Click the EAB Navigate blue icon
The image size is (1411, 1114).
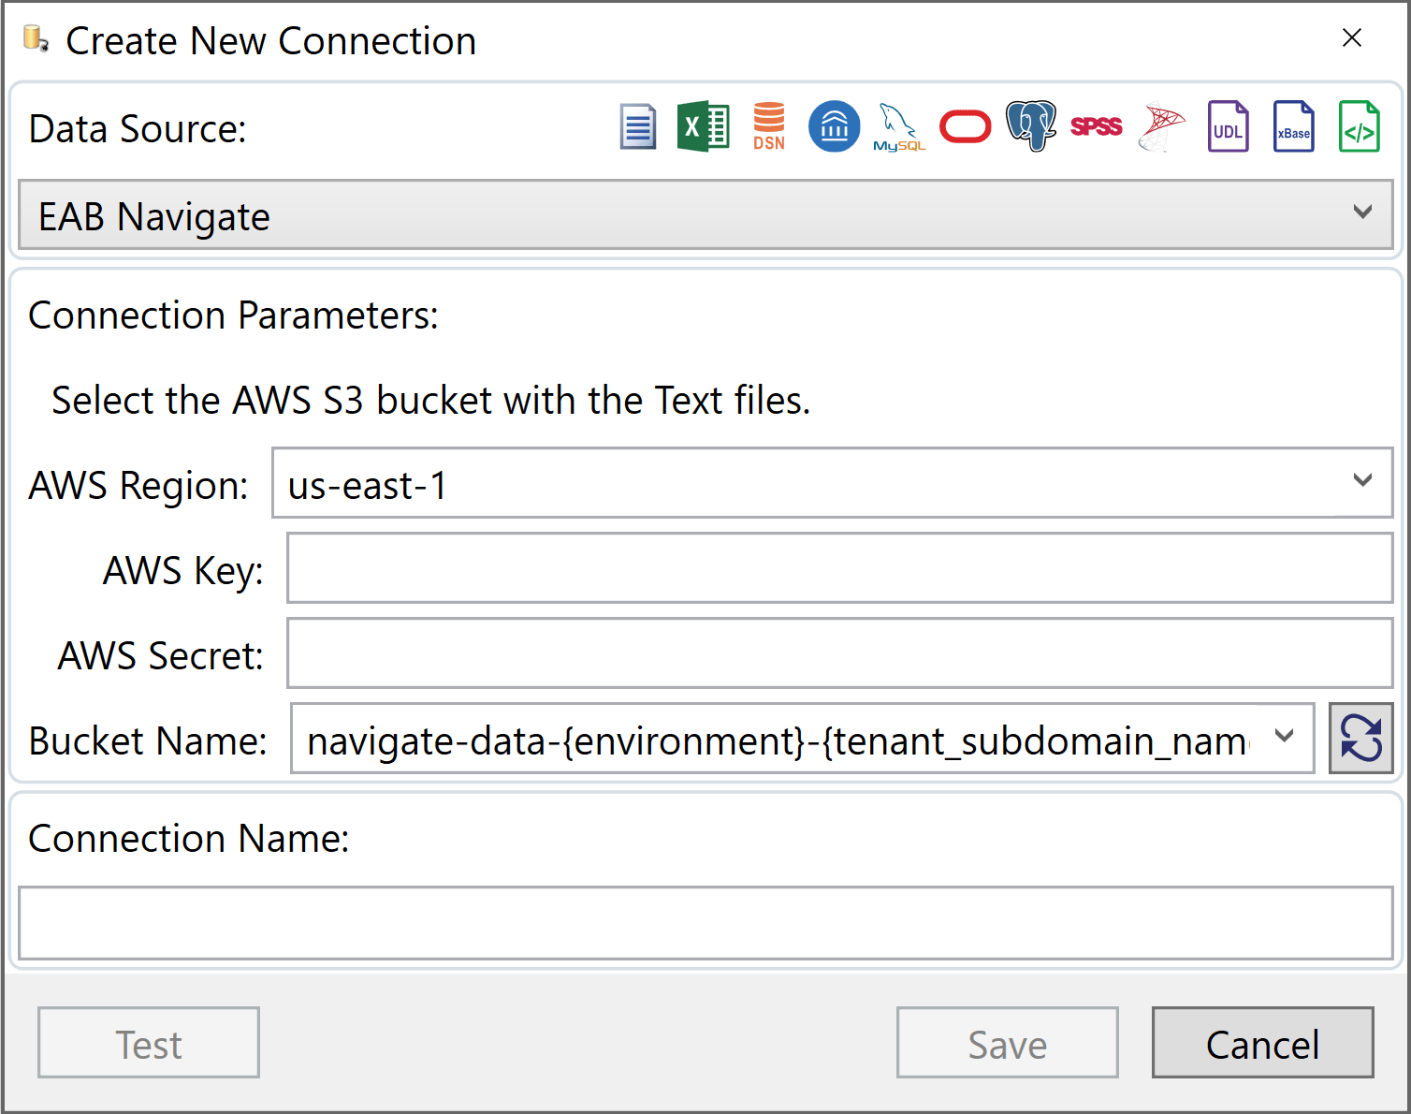click(834, 126)
